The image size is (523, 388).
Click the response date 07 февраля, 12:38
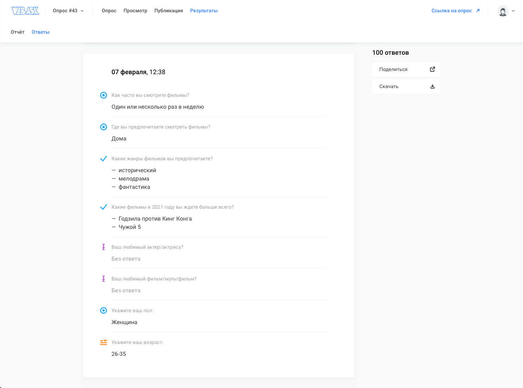(x=138, y=72)
